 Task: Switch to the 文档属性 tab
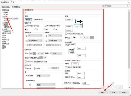16,7
